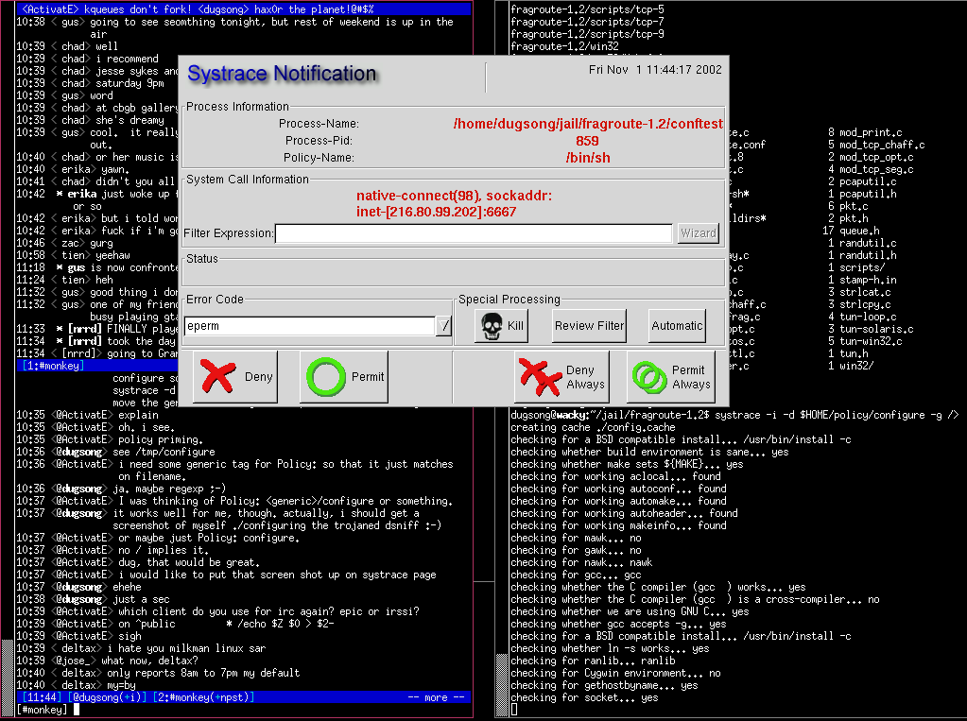Viewport: 967px width, 721px height.
Task: Click the shell cursor in right terminal
Action: pyautogui.click(x=514, y=710)
